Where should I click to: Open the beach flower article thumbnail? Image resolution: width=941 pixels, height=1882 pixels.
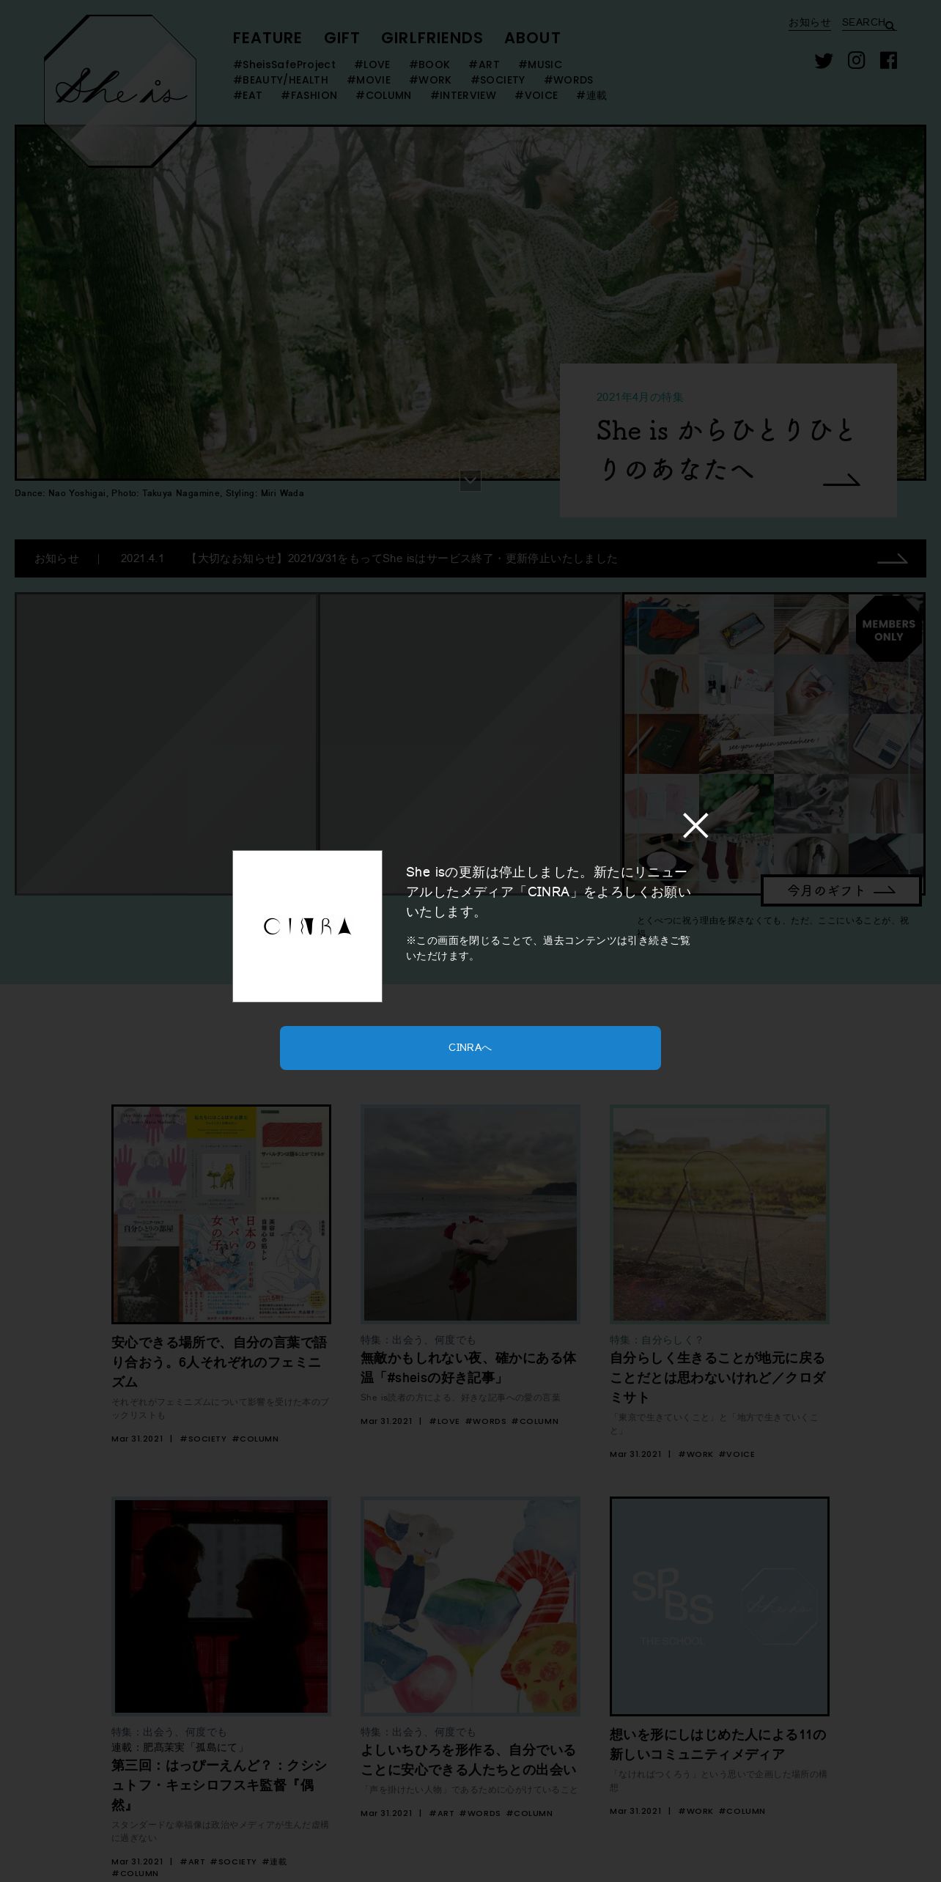tap(471, 1214)
